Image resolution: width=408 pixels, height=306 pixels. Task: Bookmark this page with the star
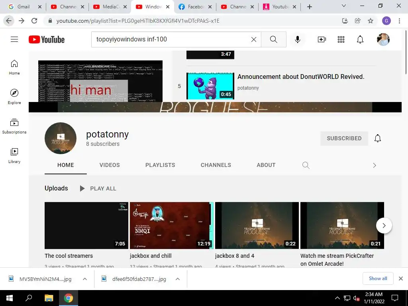(x=371, y=21)
